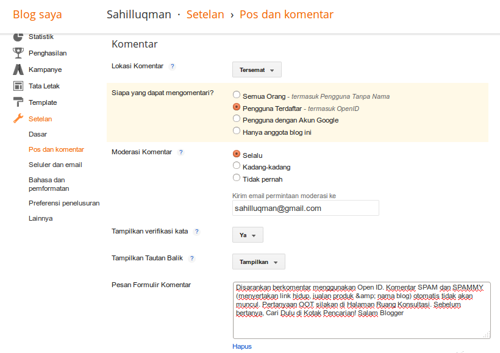Expand the Tampilkan backlinks dropdown
This screenshot has height=353, width=500.
pyautogui.click(x=259, y=262)
